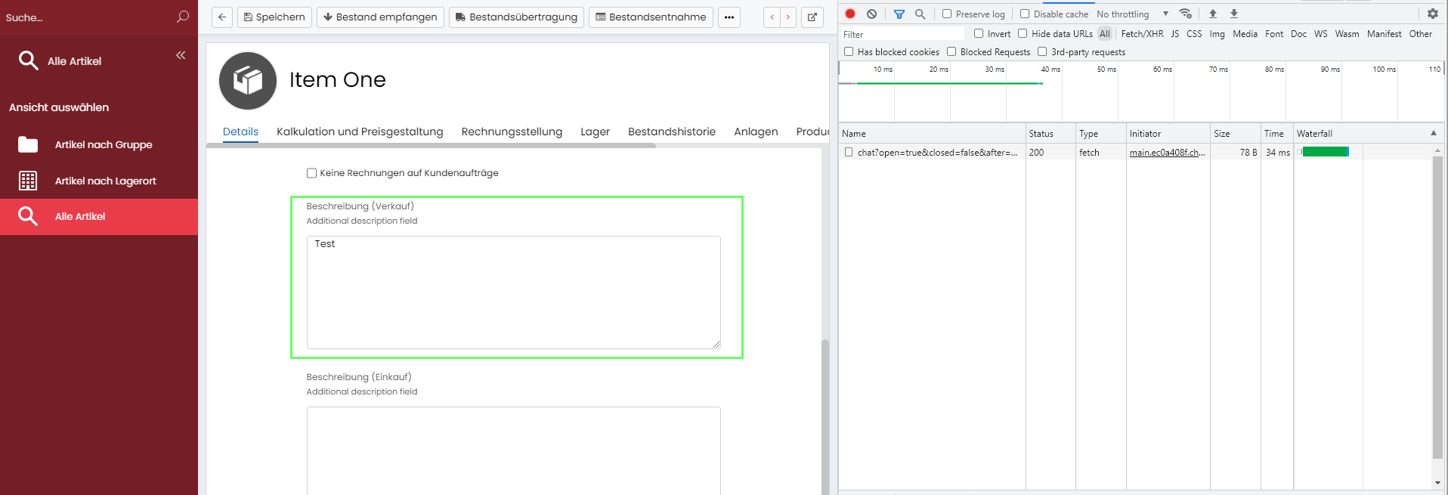The width and height of the screenshot is (1448, 495).
Task: Check the Disable cache option
Action: pyautogui.click(x=1025, y=14)
